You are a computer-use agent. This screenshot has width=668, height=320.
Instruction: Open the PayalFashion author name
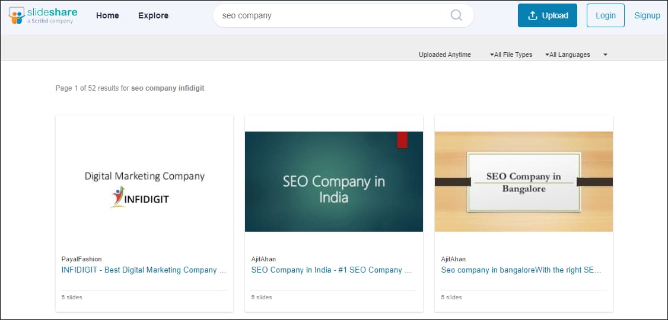[x=81, y=259]
